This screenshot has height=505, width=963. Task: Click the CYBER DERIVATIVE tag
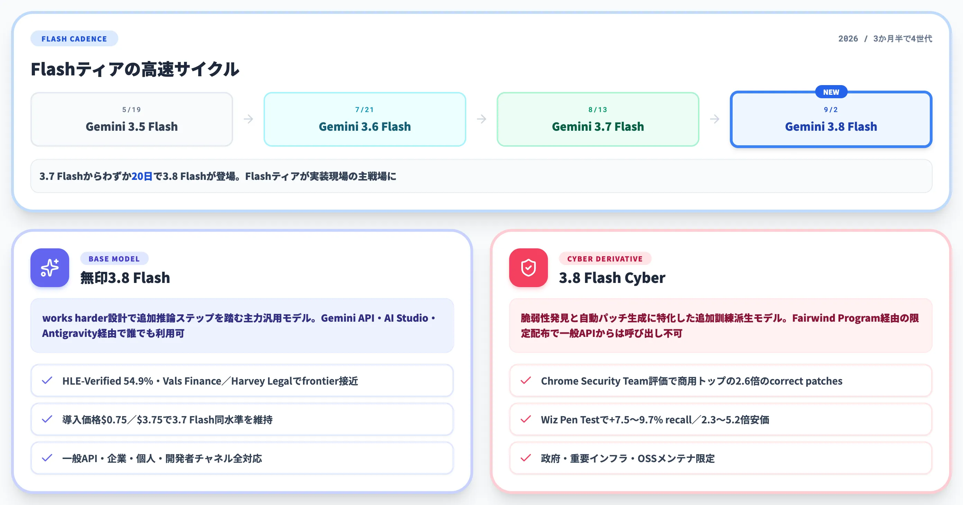click(x=605, y=259)
